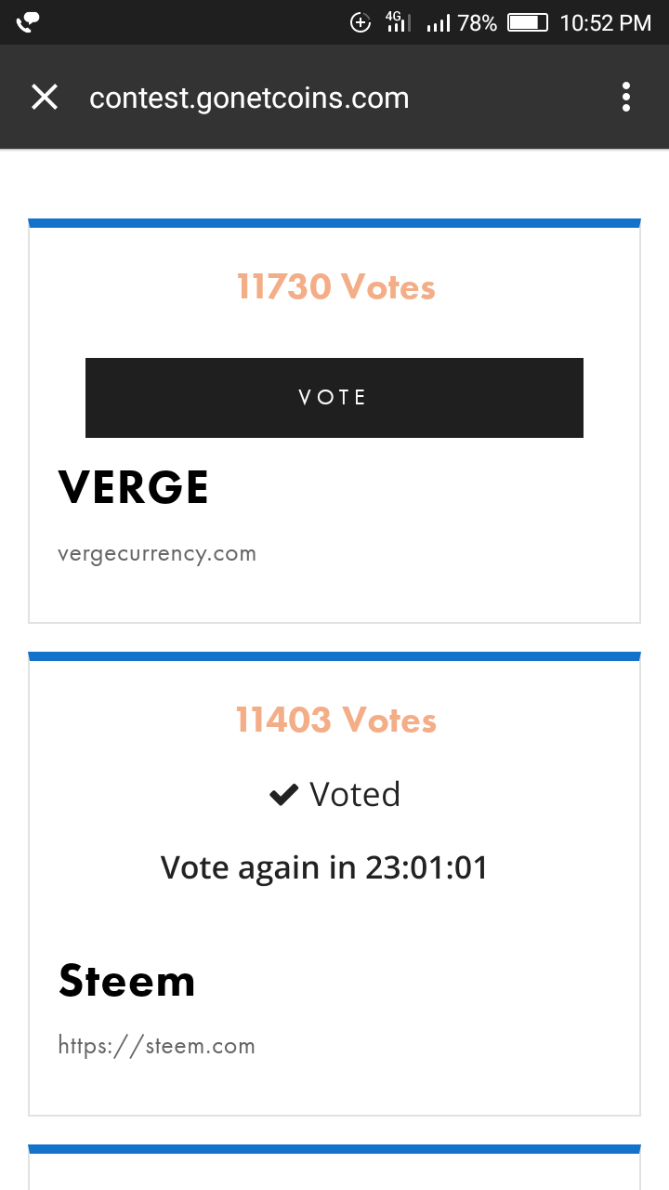669x1190 pixels.
Task: Select the 11403 Votes count
Action: pos(335,721)
